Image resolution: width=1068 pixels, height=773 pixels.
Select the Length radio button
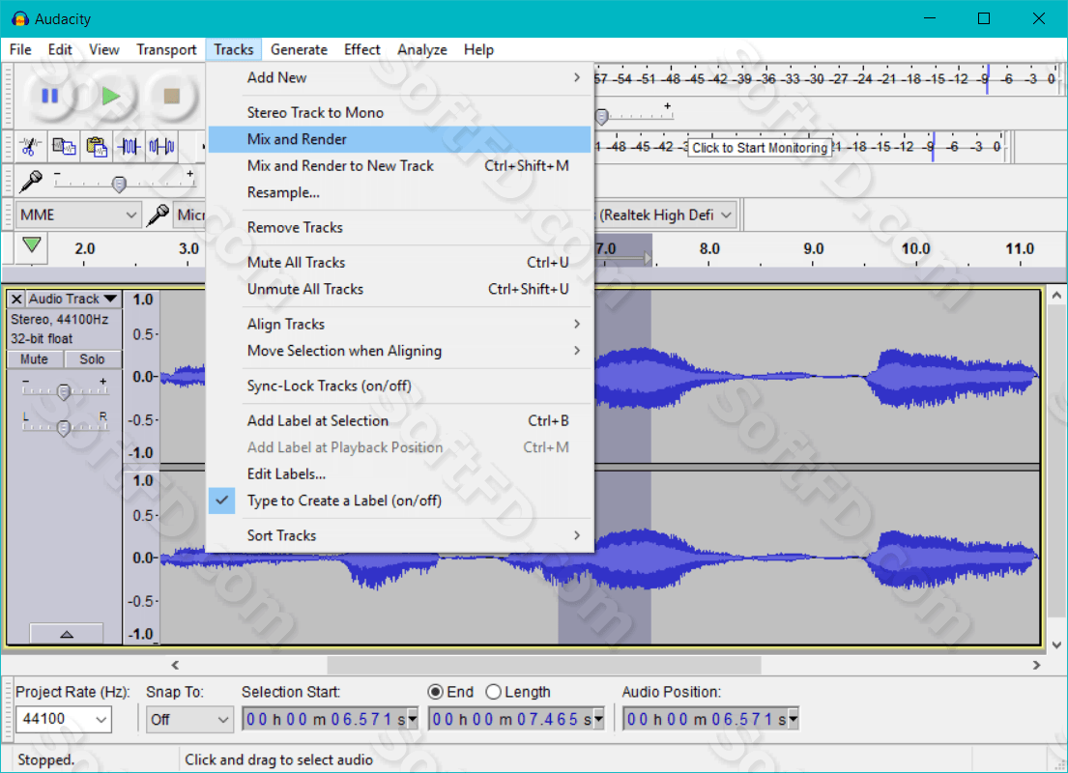[x=494, y=692]
